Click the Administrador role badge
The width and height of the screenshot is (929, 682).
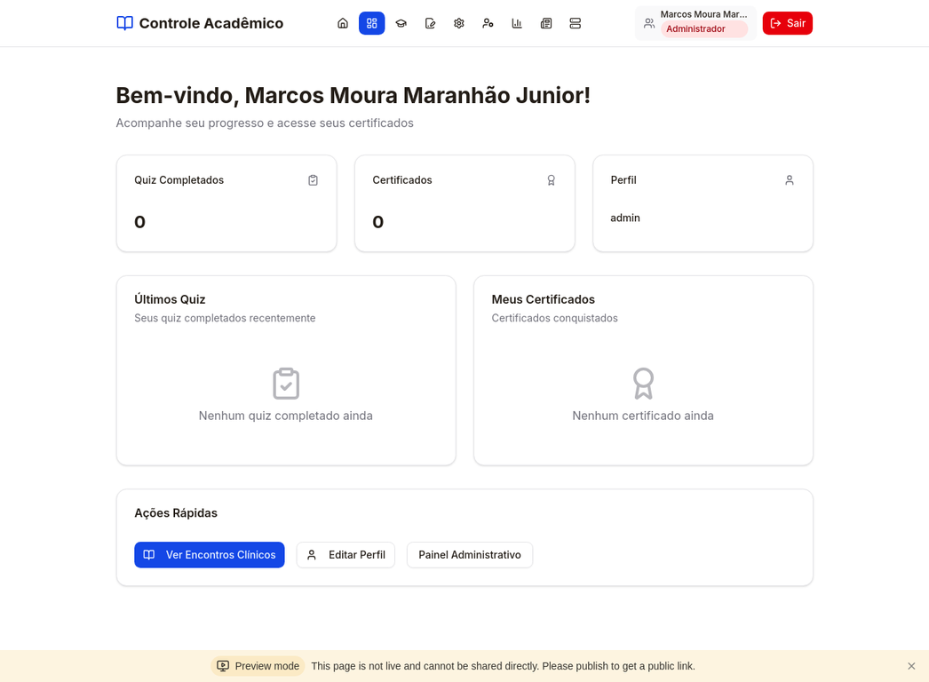point(695,28)
